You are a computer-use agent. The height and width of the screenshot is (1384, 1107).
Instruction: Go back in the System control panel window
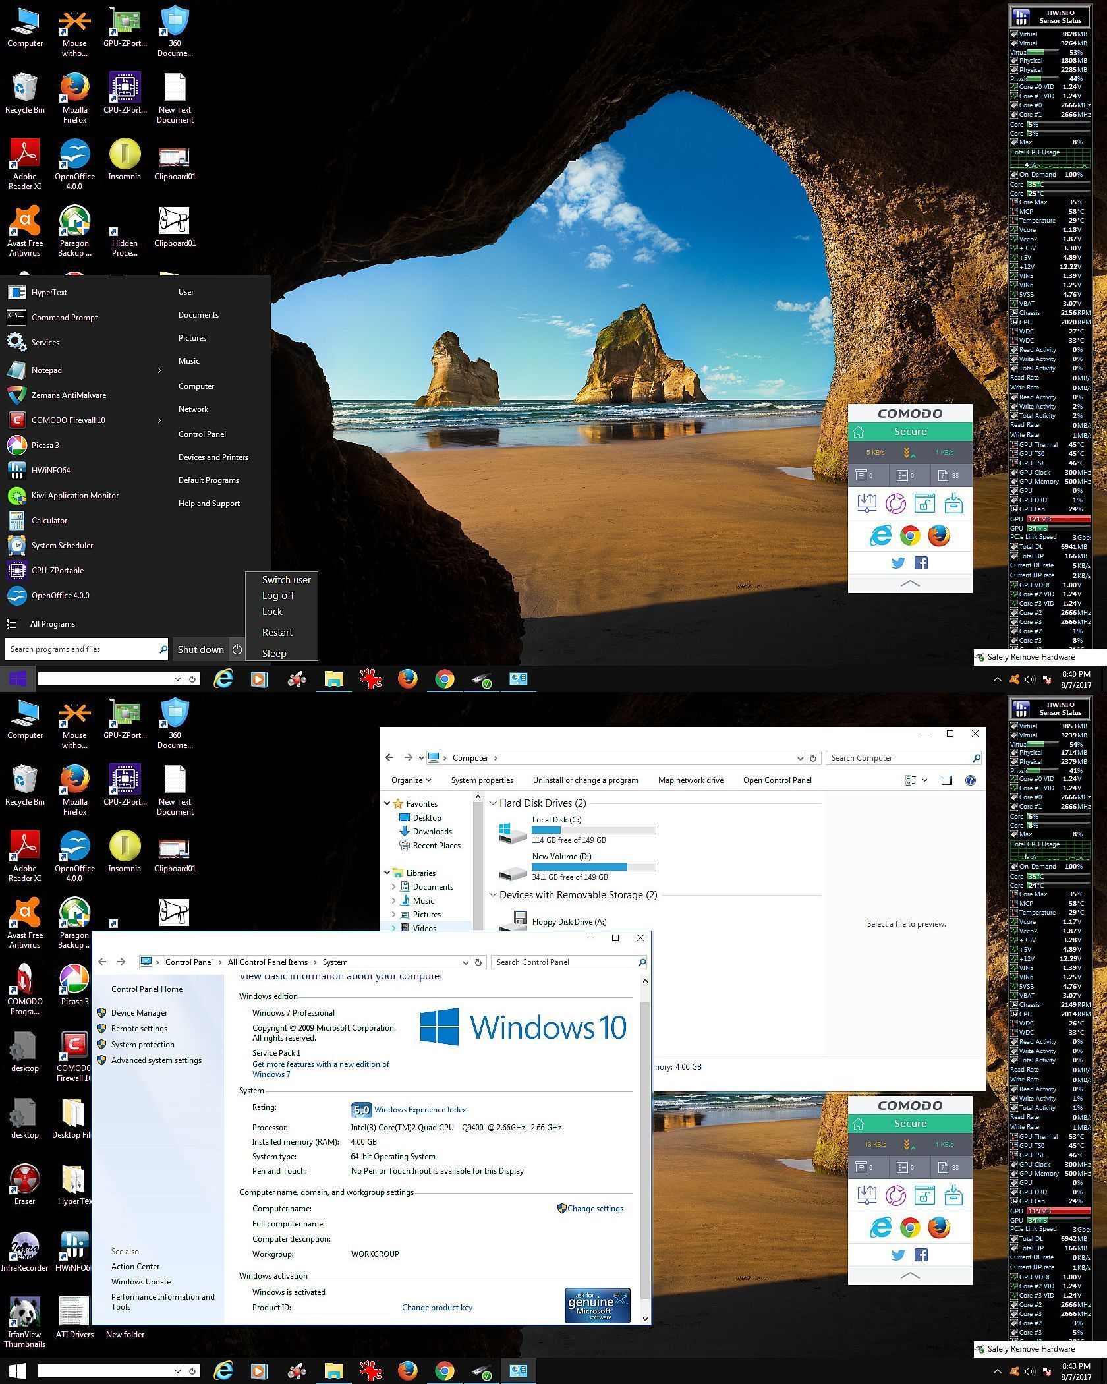102,962
